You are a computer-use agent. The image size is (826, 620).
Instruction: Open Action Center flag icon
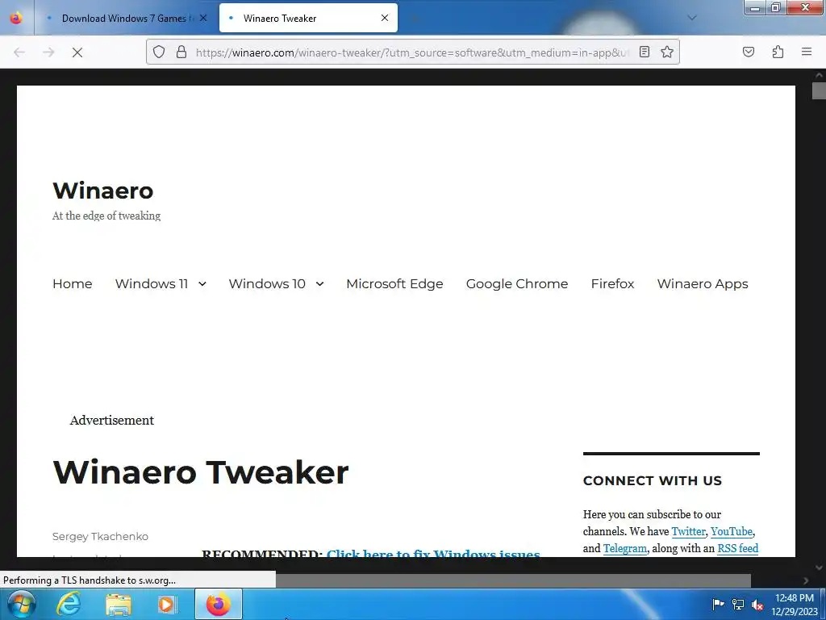(718, 605)
